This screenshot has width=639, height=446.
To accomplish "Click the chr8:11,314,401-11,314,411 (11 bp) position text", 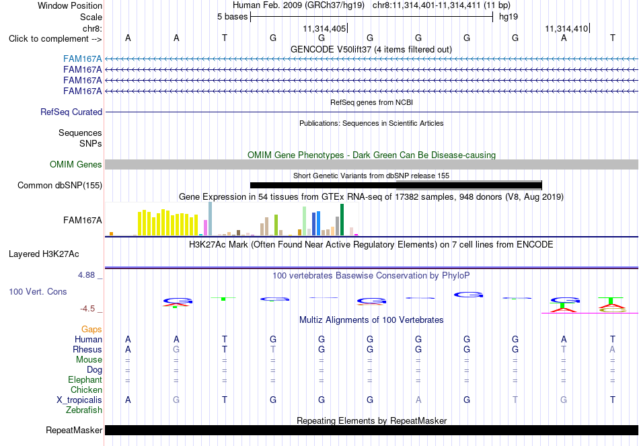I will pos(441,5).
